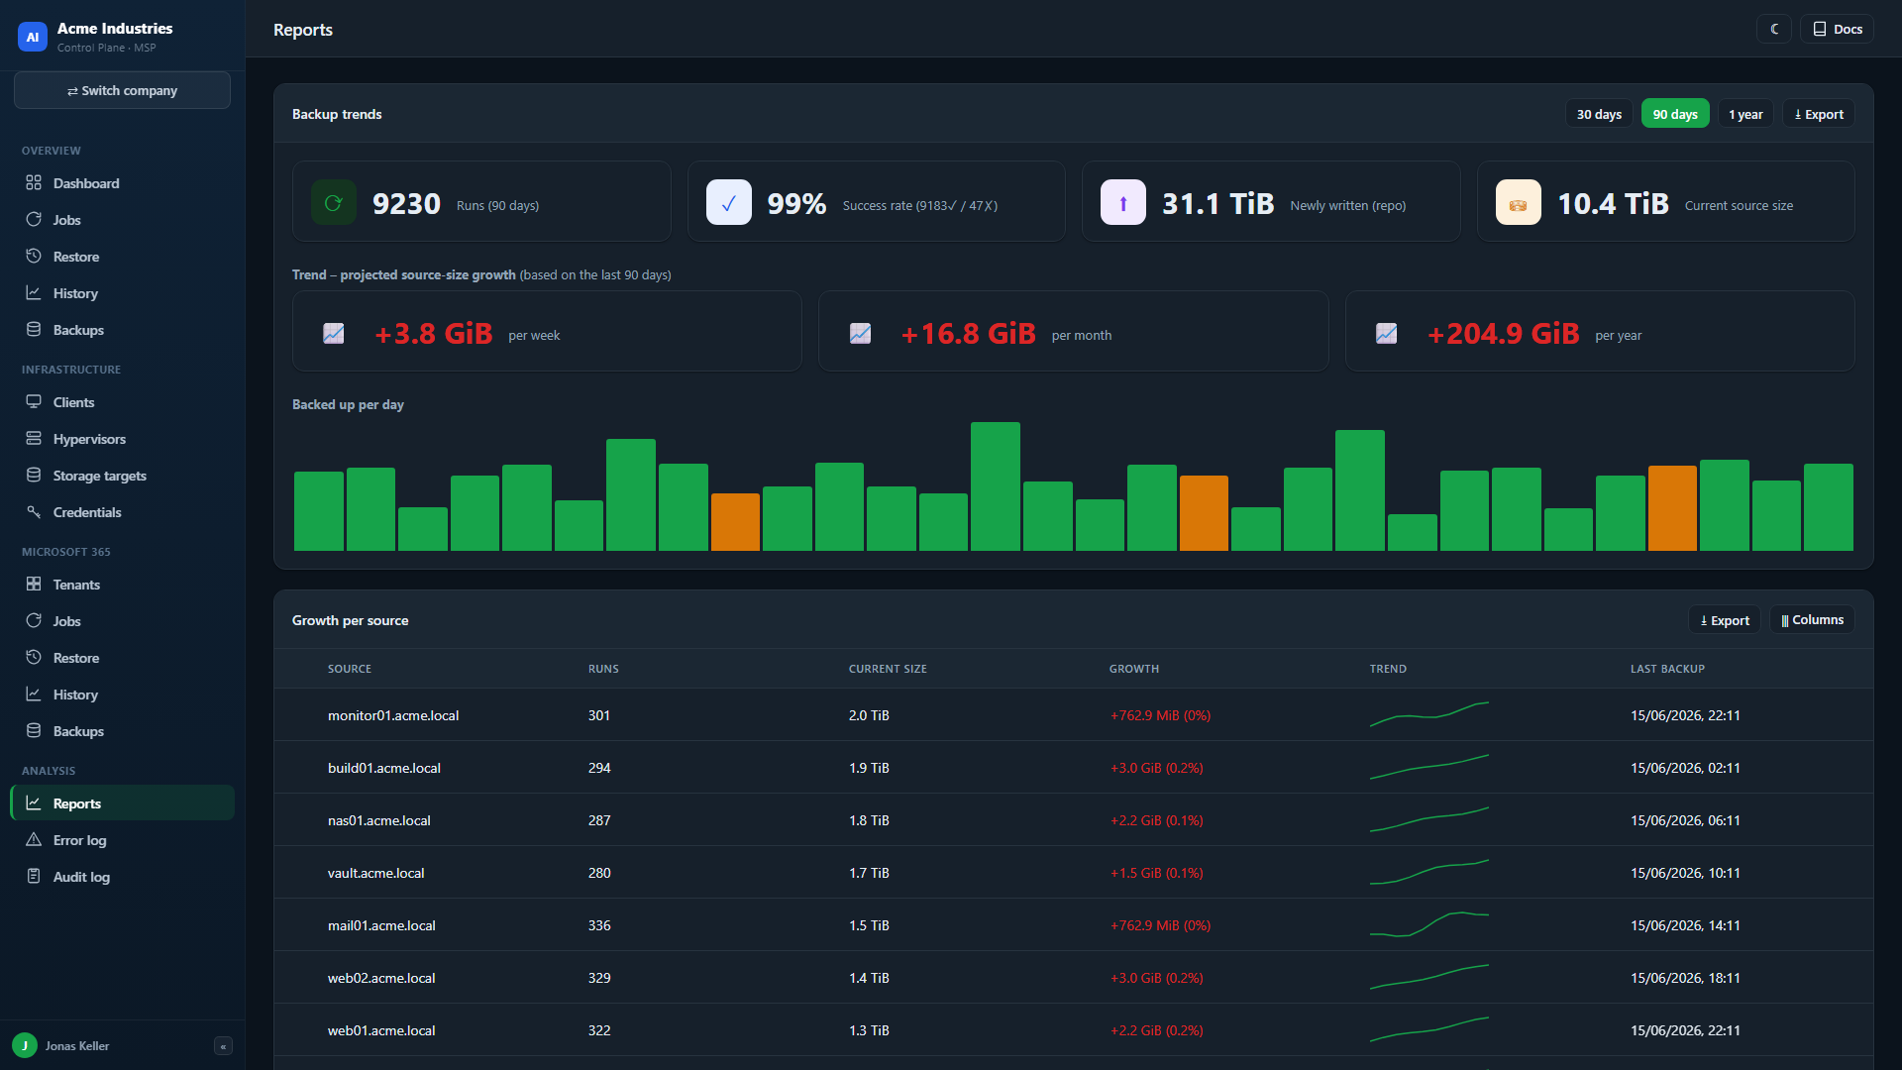Click mail01.acme.local source row
1902x1070 pixels.
[1074, 925]
